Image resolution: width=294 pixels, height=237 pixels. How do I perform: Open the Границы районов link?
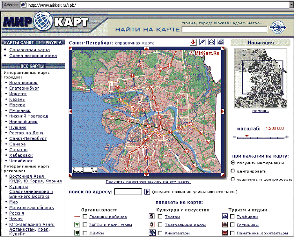point(108,217)
